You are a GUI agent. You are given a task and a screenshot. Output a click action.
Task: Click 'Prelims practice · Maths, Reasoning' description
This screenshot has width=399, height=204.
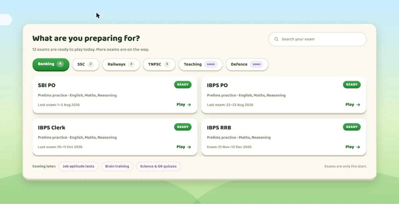(x=239, y=138)
